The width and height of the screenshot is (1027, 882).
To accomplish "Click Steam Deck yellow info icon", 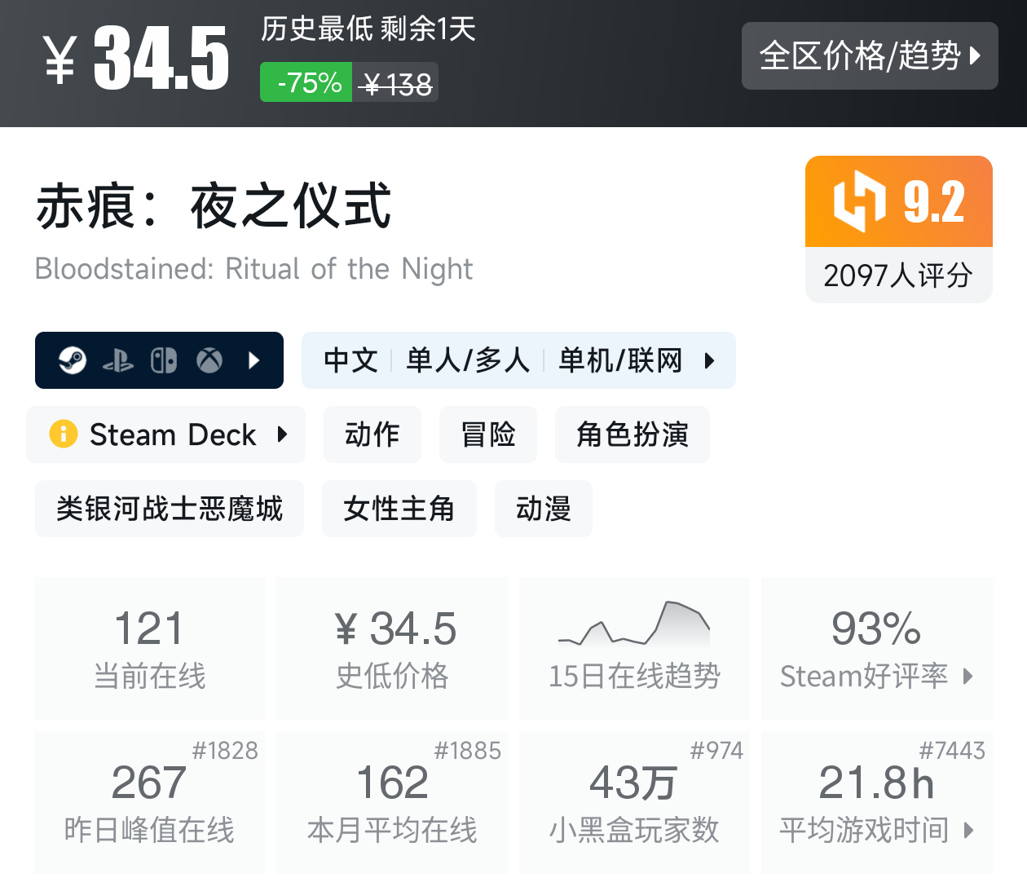I will [64, 434].
